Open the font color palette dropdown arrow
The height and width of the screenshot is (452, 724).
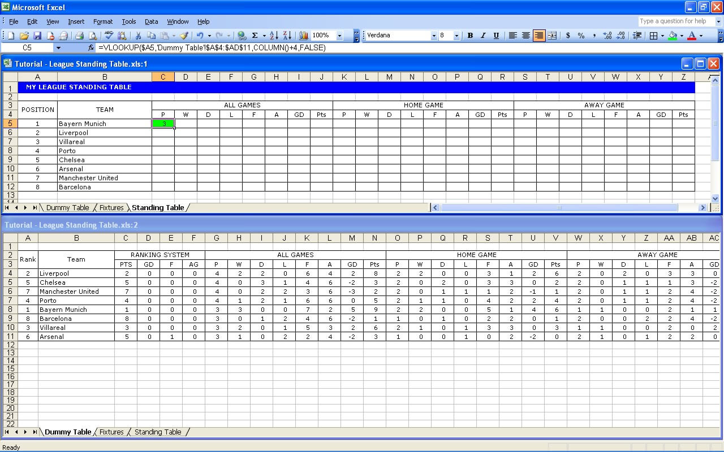click(701, 36)
